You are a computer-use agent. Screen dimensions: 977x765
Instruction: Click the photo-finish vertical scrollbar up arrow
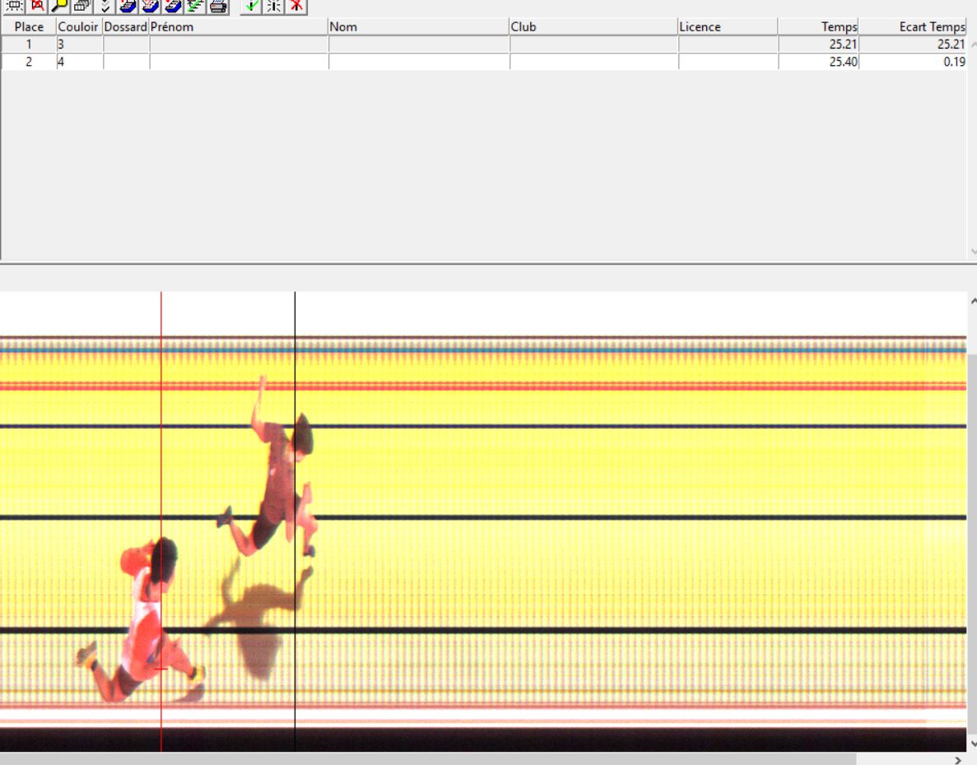973,301
